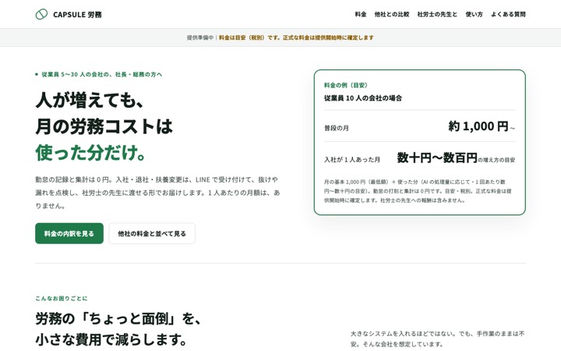Click the 提供準備中 label in the banner

point(200,37)
